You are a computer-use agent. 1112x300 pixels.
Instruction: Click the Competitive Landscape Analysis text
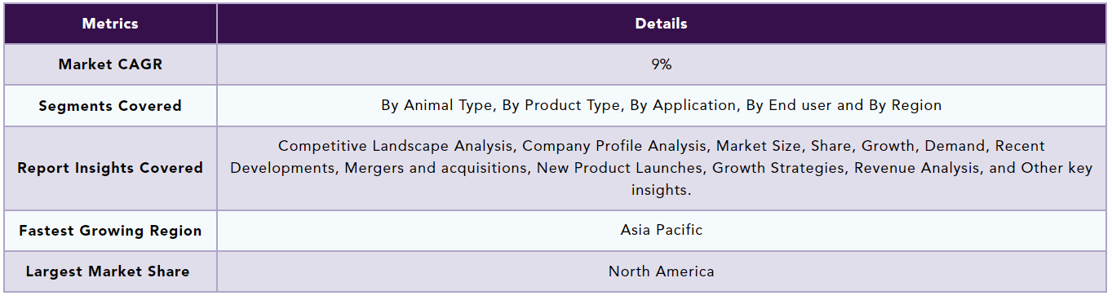(x=395, y=146)
